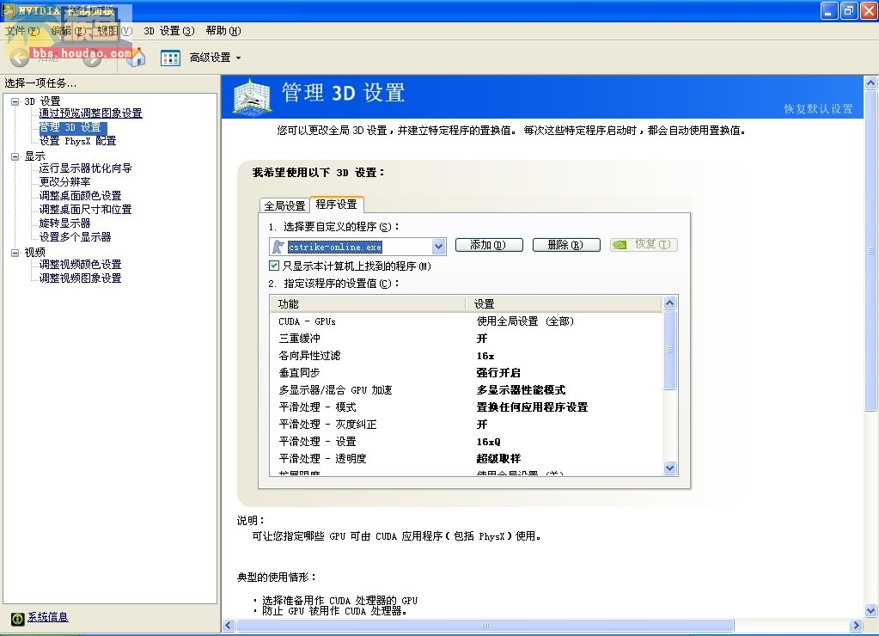Click the settings list scroll-up arrow

pyautogui.click(x=670, y=303)
